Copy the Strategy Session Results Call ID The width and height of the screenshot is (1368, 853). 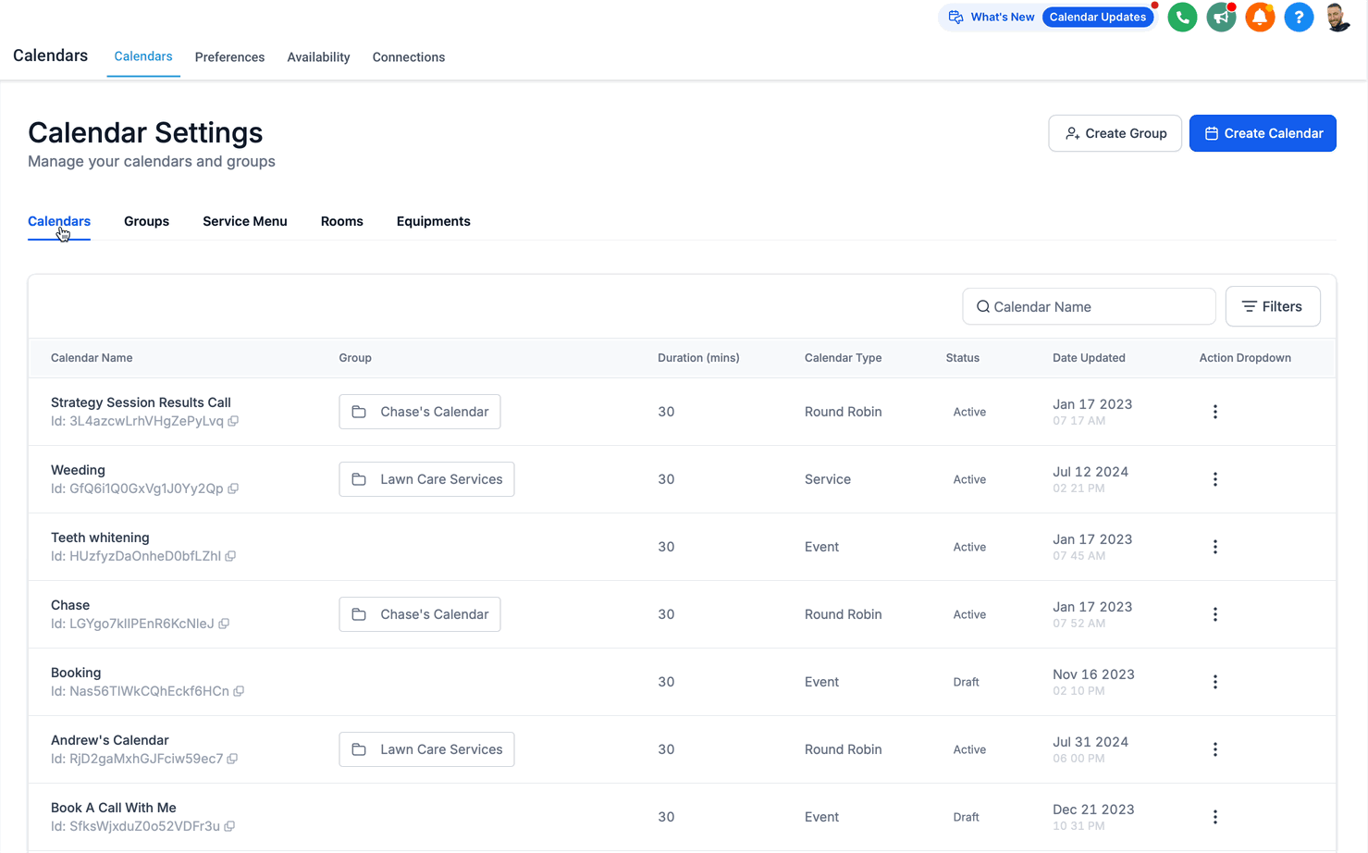pyautogui.click(x=233, y=421)
